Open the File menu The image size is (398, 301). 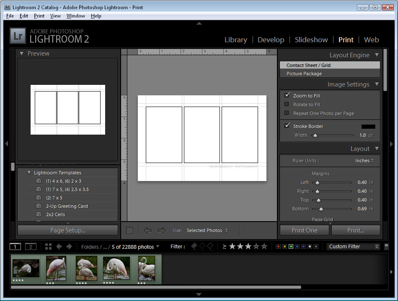pyautogui.click(x=10, y=16)
